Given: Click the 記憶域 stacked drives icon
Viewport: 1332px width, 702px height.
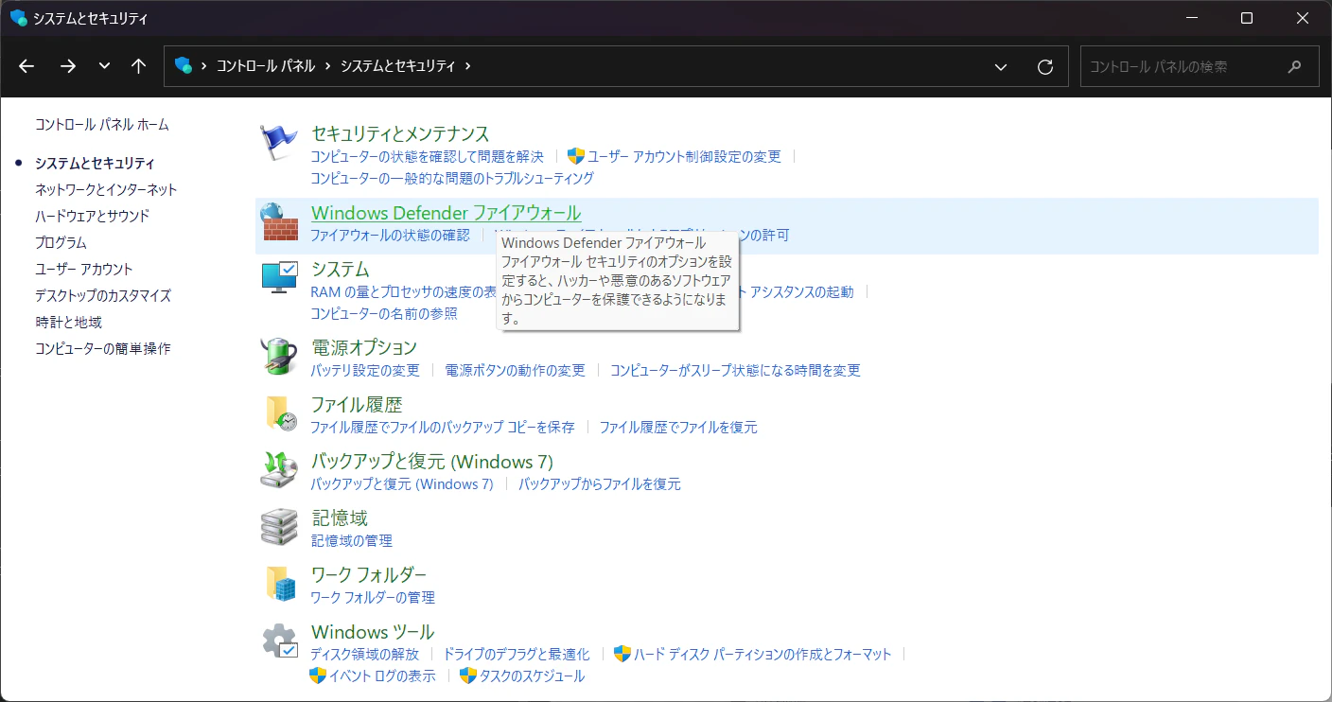Looking at the screenshot, I should (x=279, y=527).
